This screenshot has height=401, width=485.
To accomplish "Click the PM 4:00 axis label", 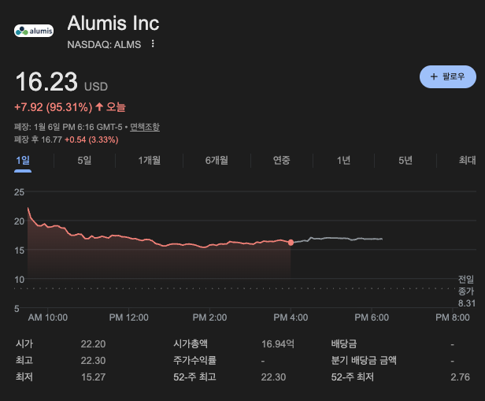I will 291,317.
